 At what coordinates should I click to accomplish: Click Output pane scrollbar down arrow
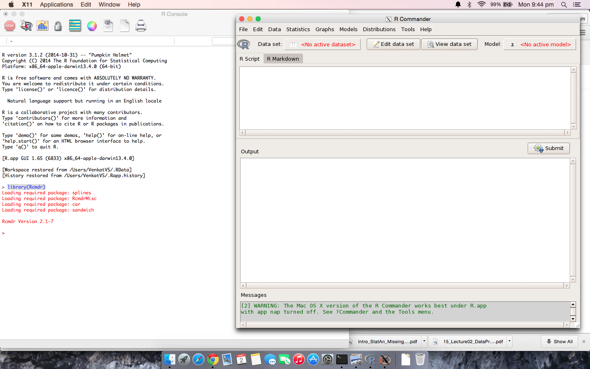[x=573, y=279]
